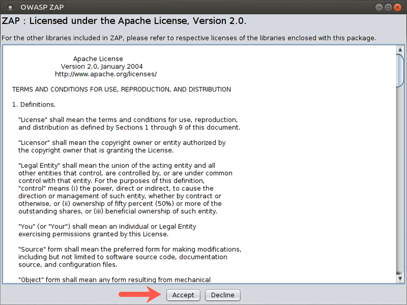Click the line reading 1. Definitions

[34, 104]
